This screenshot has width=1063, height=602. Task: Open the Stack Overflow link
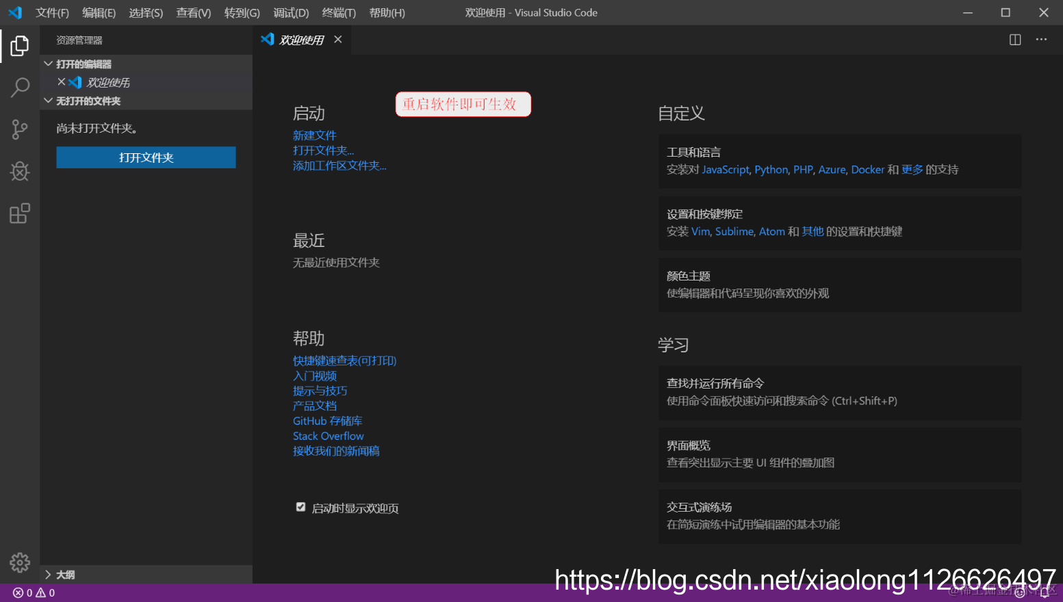[x=329, y=436]
